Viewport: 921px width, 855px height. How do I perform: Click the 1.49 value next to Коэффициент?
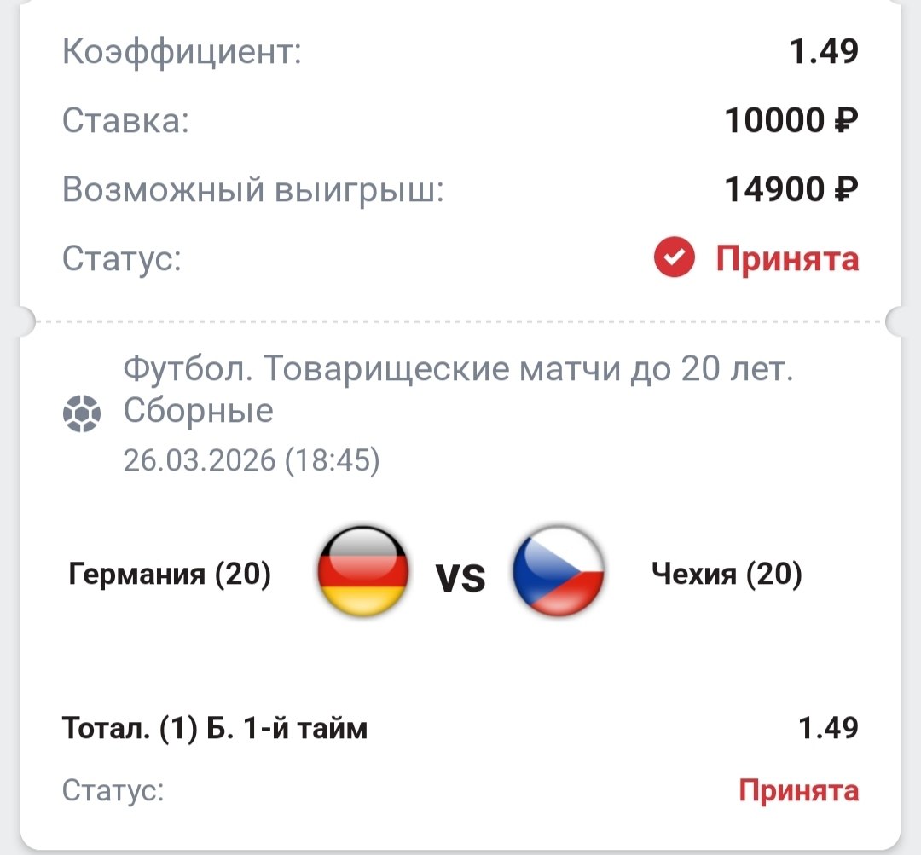(823, 53)
